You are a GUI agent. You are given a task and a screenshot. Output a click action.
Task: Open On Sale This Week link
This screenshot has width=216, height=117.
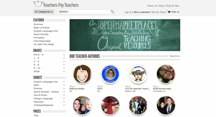pos(44,44)
